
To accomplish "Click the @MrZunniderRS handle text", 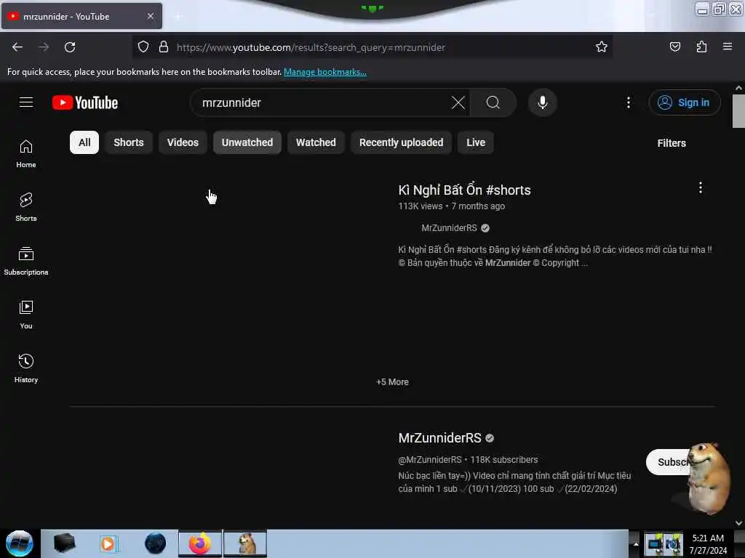I will pyautogui.click(x=430, y=459).
